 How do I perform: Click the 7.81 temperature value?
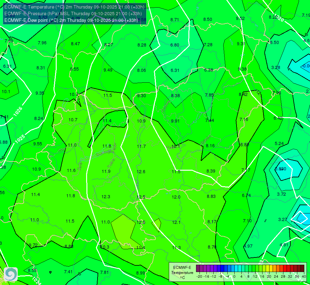[x=104, y=272]
